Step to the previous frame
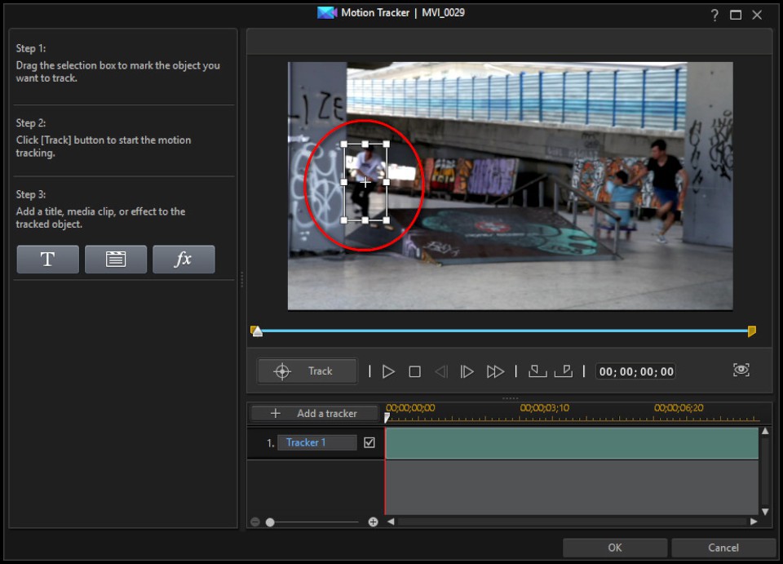Viewport: 783px width, 564px height. point(440,371)
